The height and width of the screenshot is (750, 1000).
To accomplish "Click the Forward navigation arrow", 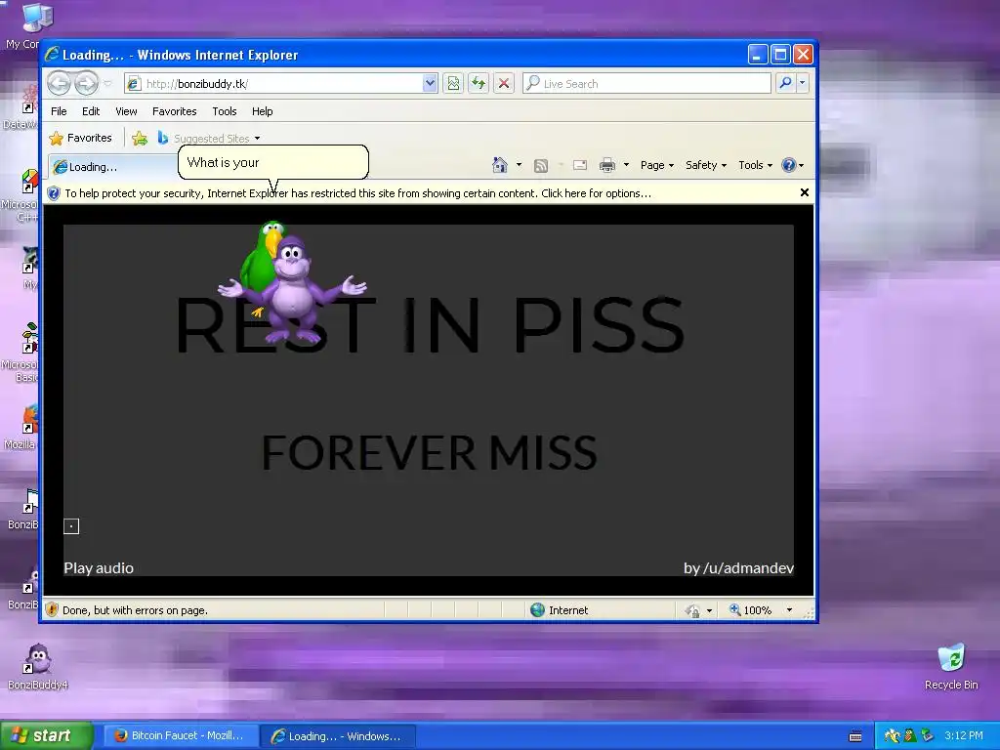I will point(86,83).
